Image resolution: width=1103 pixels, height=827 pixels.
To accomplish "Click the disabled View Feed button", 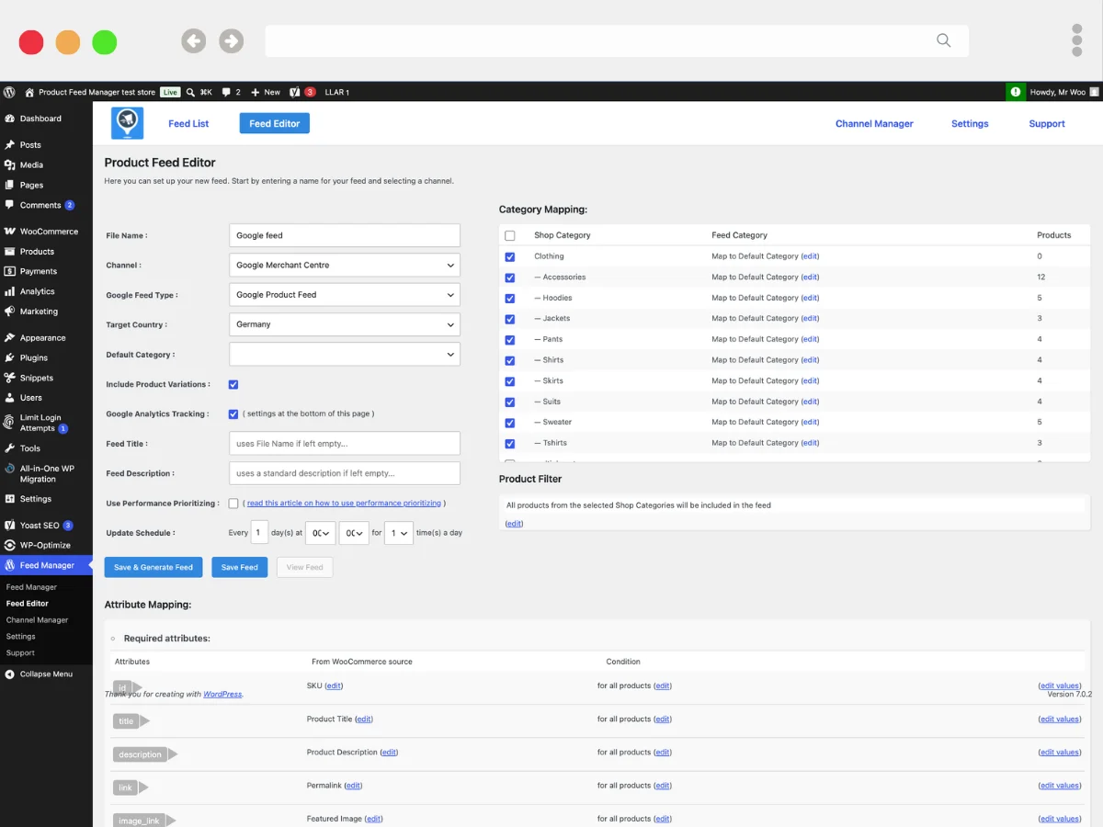I will 305,567.
